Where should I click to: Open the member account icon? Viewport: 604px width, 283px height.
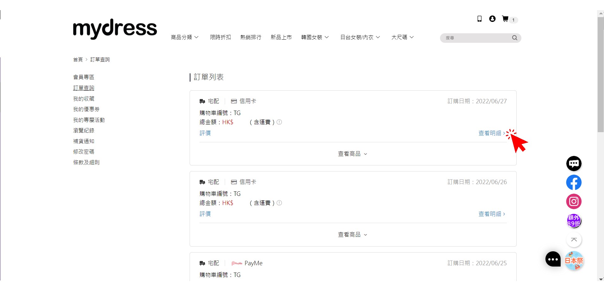click(x=492, y=19)
